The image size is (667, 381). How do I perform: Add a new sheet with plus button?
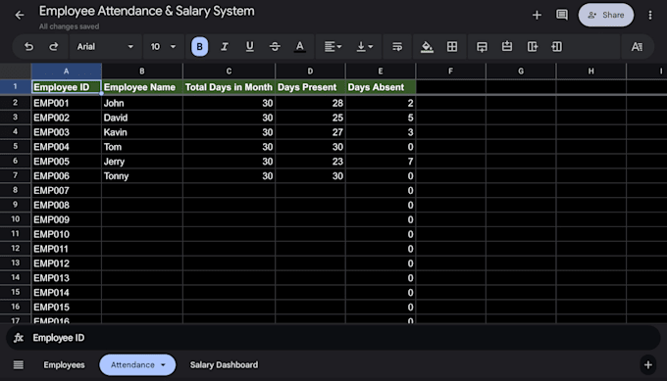point(647,365)
